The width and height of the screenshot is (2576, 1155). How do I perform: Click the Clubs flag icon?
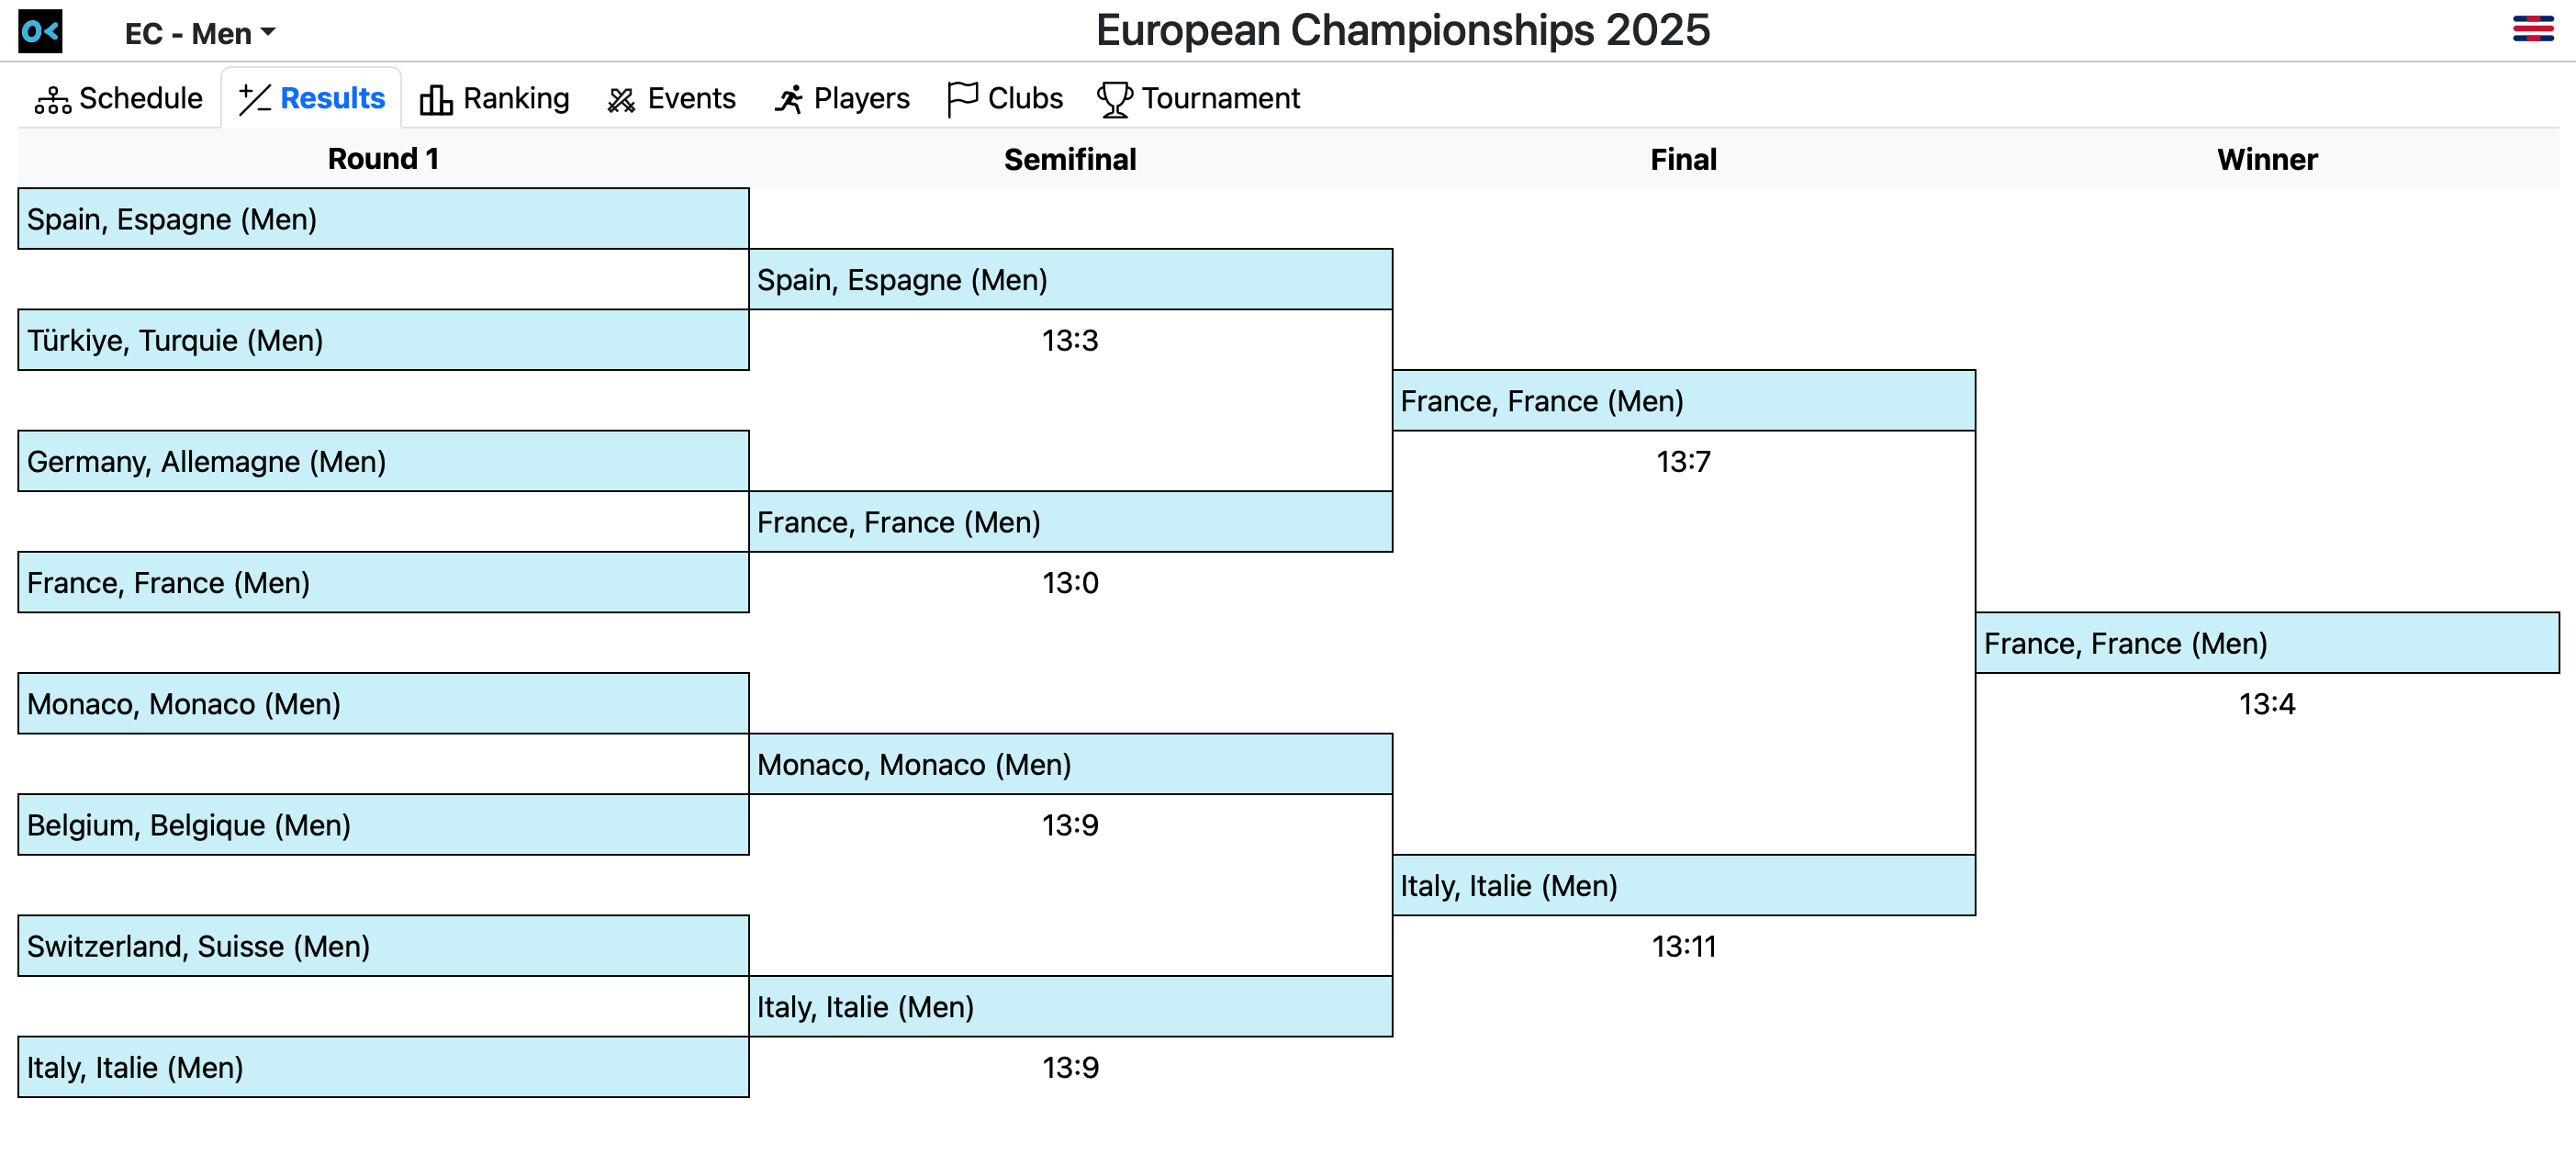click(962, 99)
